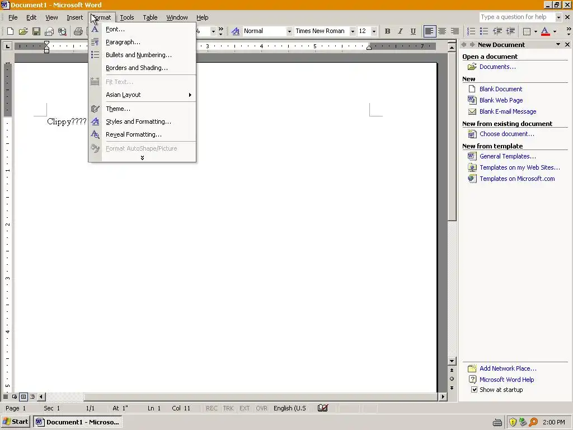573x430 pixels.
Task: Open the Times New Roman font dropdown
Action: click(353, 31)
